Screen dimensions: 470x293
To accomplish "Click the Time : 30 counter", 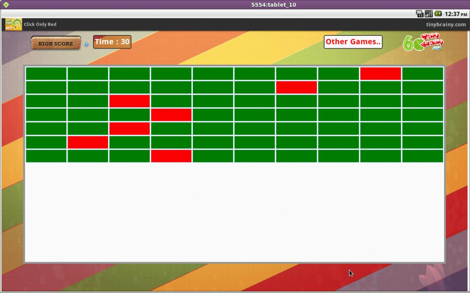I will pyautogui.click(x=112, y=42).
